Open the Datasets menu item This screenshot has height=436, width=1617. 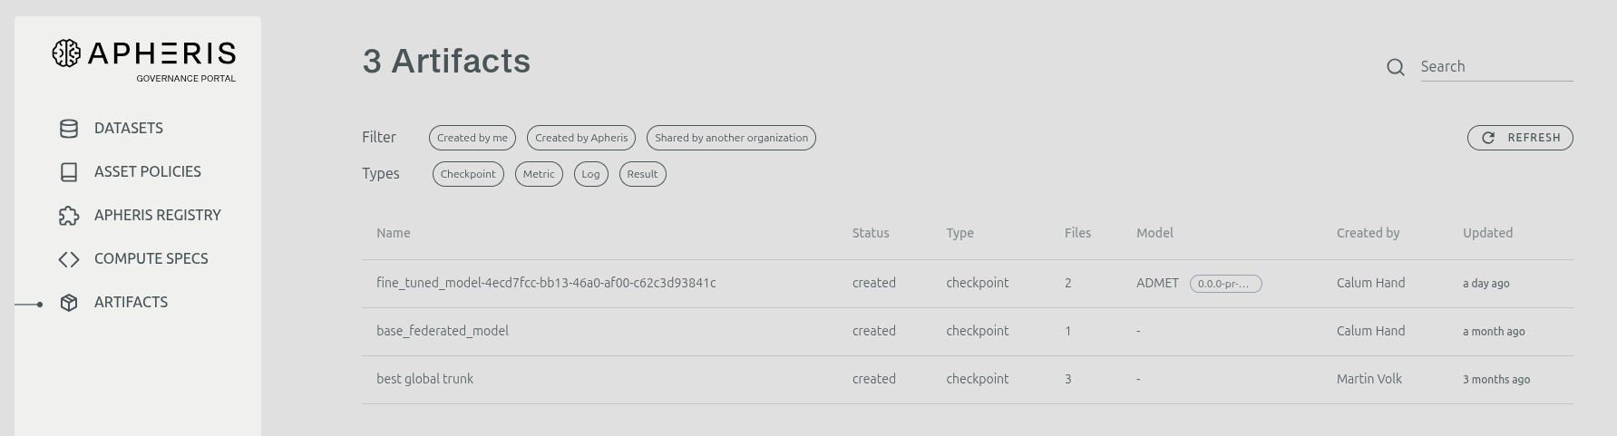click(129, 129)
